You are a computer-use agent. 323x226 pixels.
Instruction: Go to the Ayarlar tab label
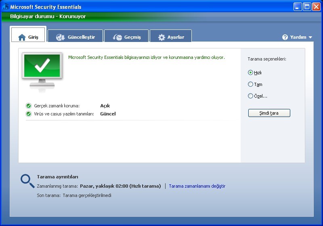[x=176, y=37]
